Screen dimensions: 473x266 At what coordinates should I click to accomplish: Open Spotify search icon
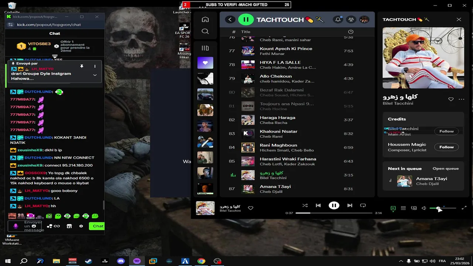point(205,31)
